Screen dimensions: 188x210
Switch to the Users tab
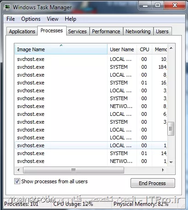click(162, 31)
